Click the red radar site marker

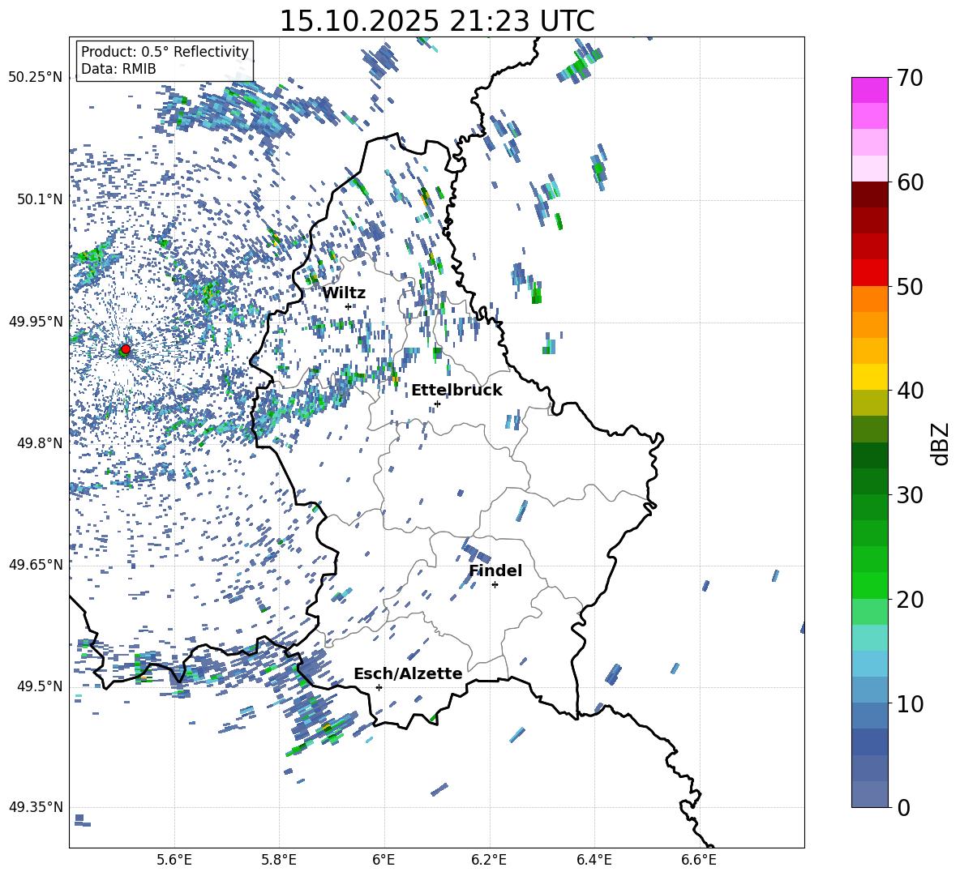coord(125,349)
